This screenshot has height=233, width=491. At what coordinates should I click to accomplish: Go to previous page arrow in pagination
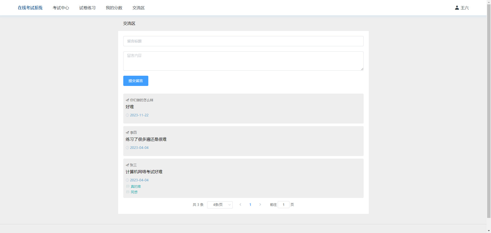(240, 205)
